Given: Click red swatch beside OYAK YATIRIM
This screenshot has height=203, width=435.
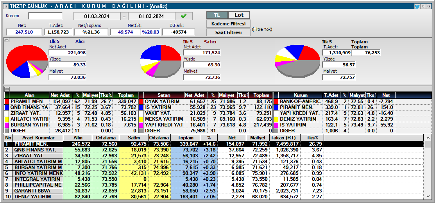Looking at the screenshot, I should pos(141,101).
